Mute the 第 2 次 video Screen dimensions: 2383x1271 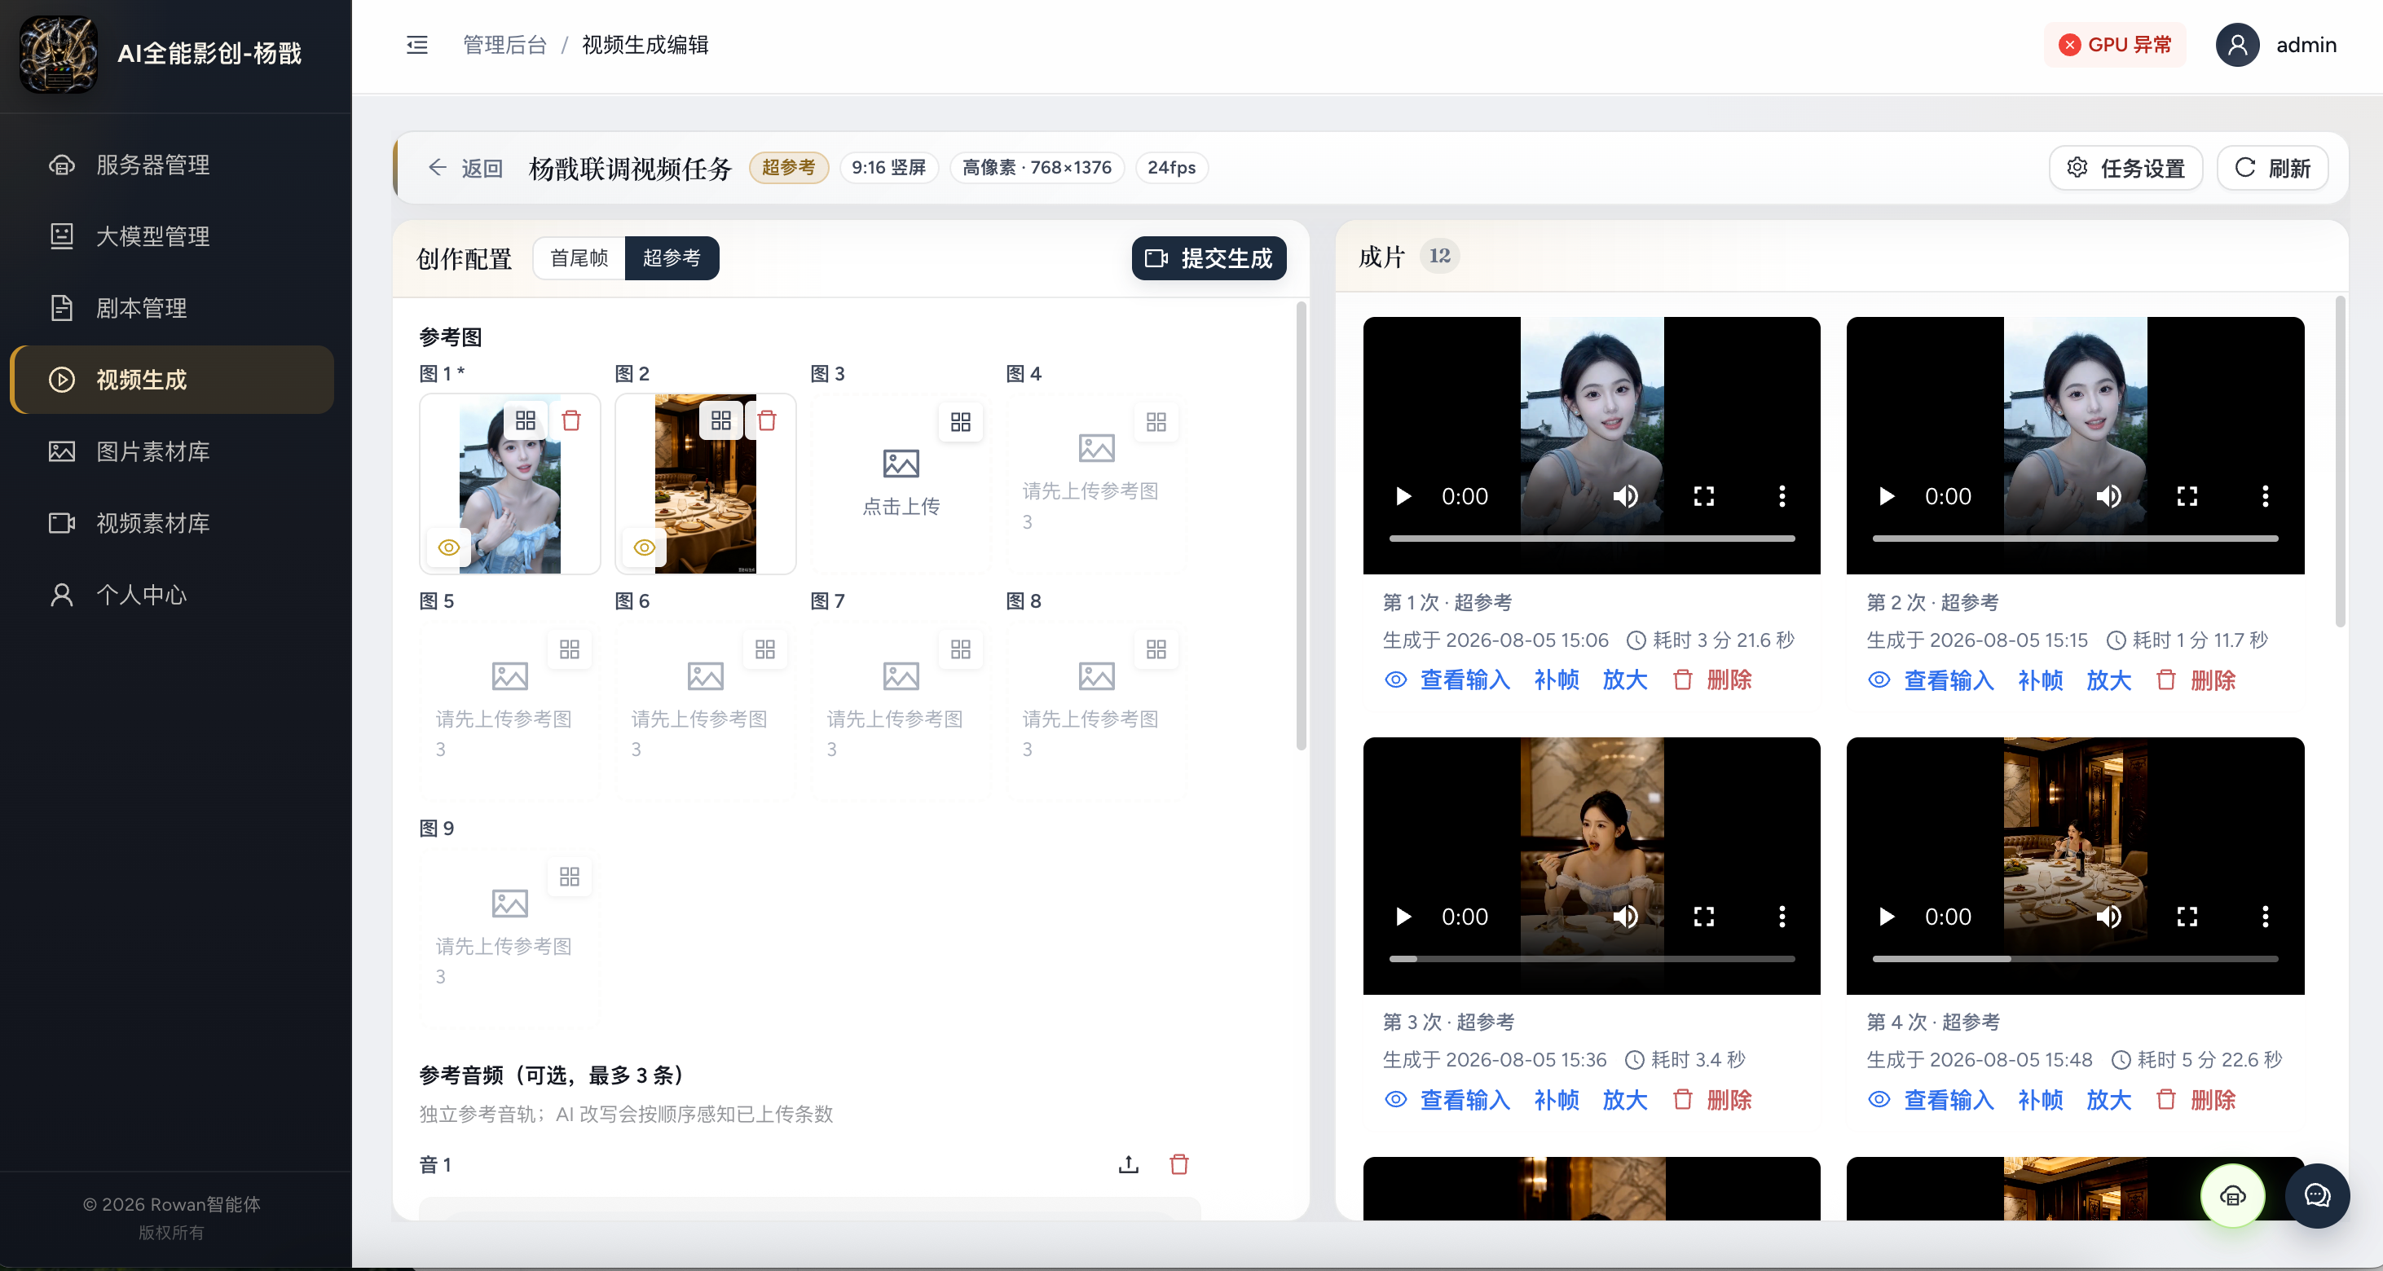click(x=2109, y=497)
